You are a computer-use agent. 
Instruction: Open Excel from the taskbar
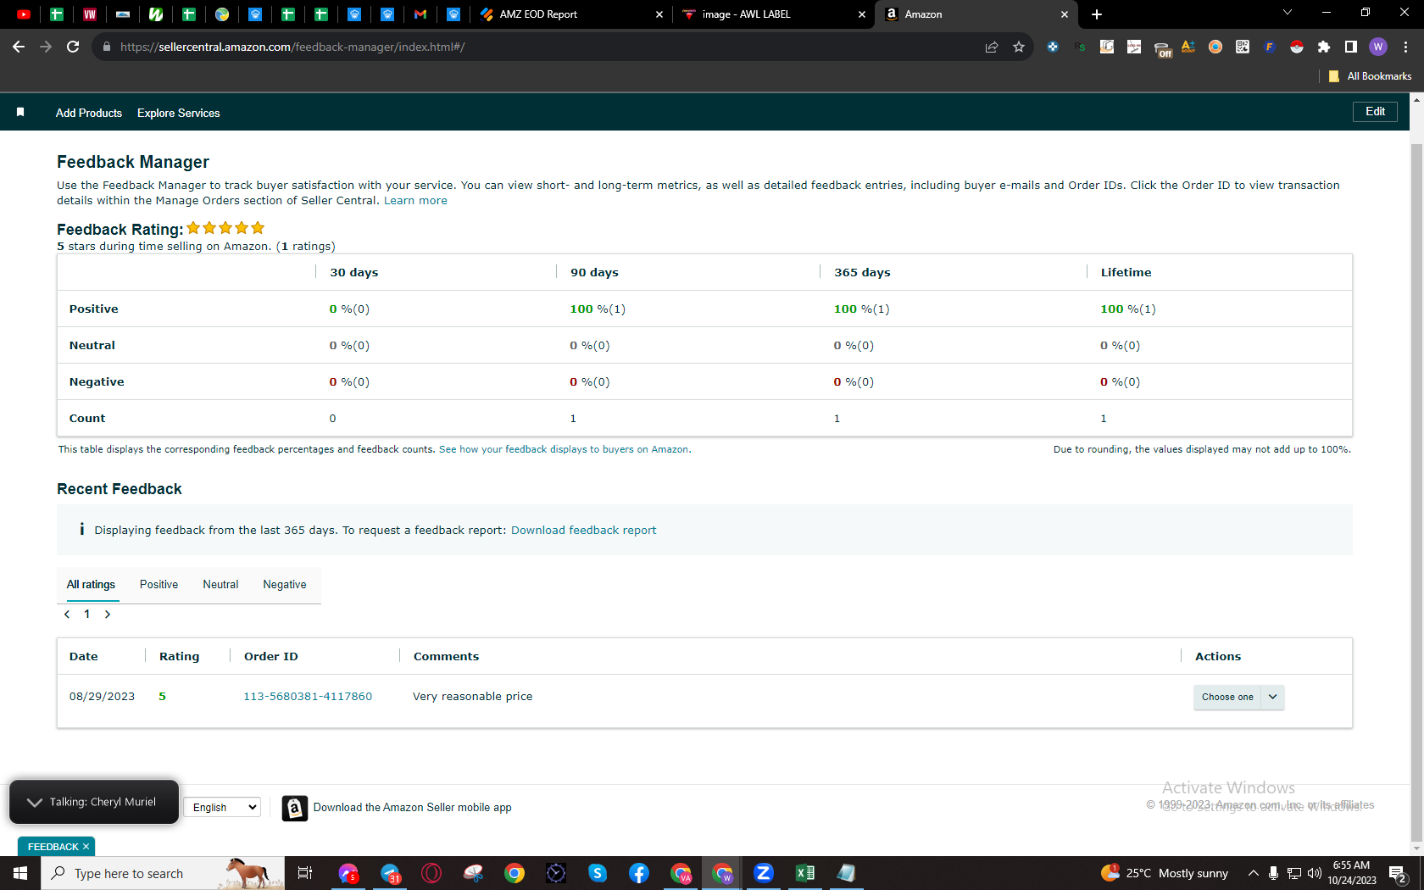[805, 873]
